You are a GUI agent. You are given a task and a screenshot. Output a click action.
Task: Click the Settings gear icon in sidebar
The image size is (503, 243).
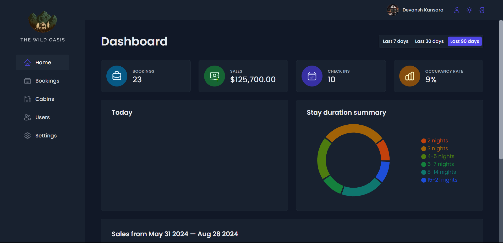(28, 136)
